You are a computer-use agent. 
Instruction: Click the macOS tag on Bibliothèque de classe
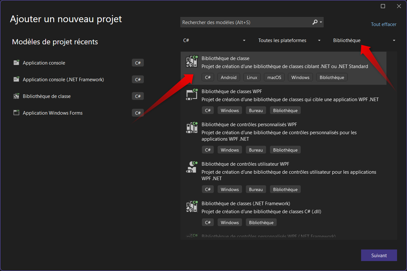(274, 77)
